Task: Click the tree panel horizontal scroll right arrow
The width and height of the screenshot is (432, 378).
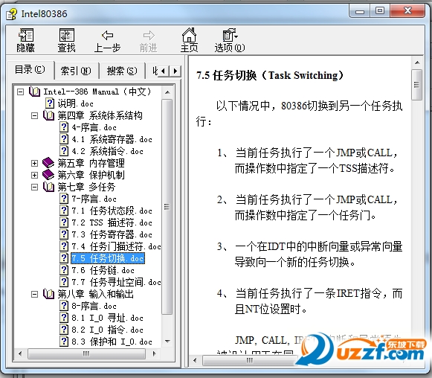Action: coord(155,353)
